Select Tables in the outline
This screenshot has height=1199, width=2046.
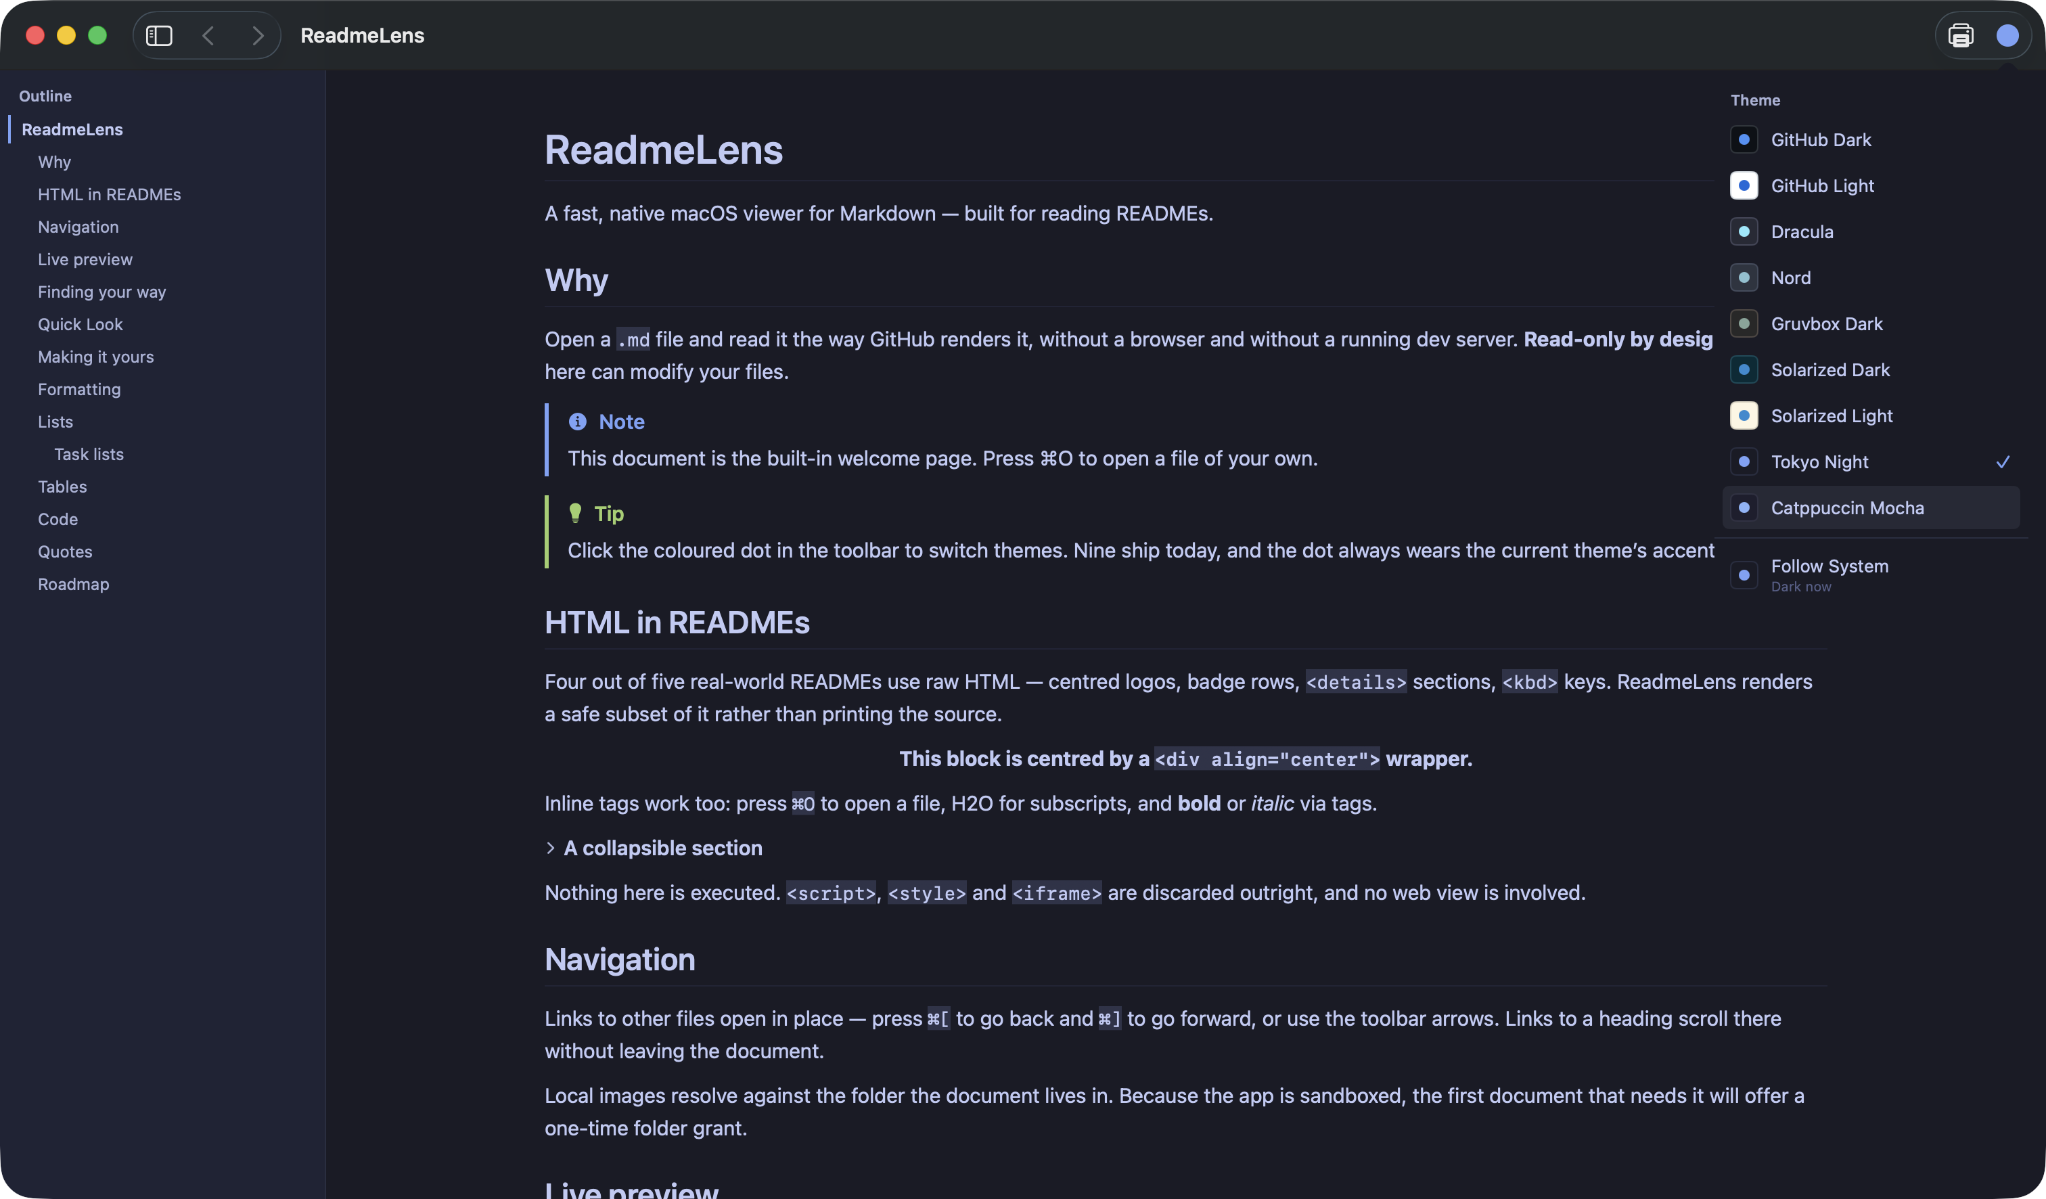tap(62, 487)
